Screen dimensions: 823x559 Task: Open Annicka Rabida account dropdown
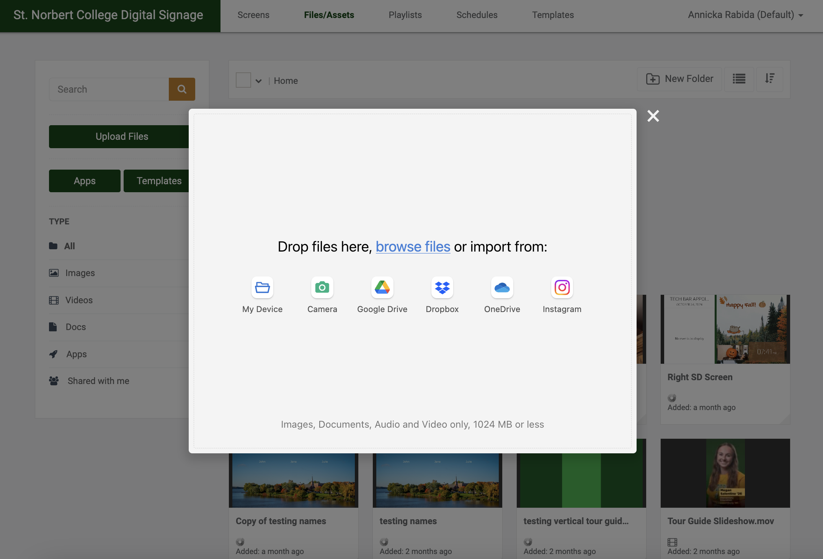(745, 15)
